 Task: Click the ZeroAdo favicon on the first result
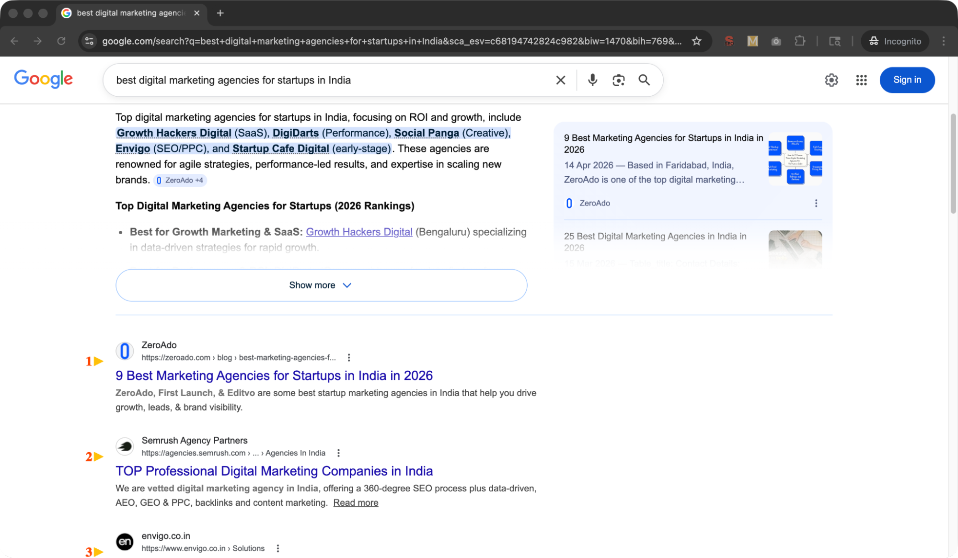(125, 351)
